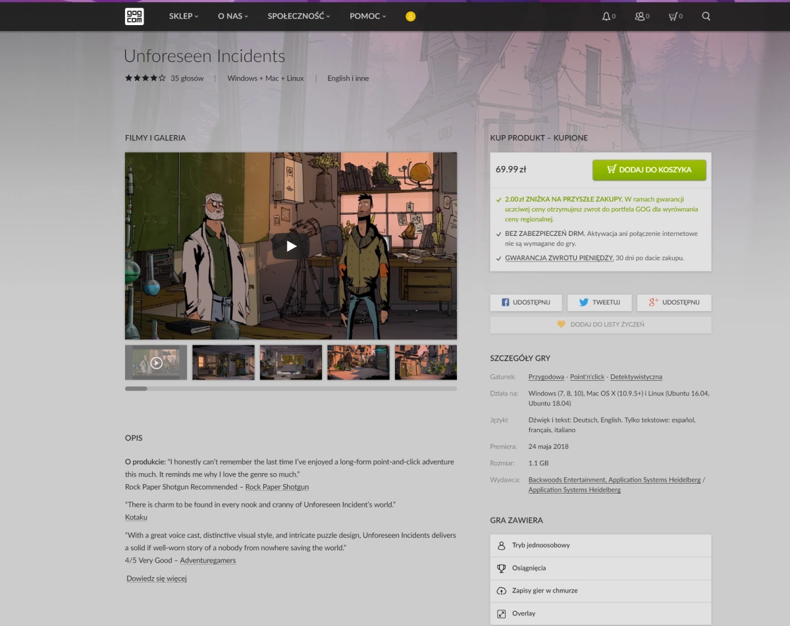Click the cloud saves icon
Viewport: 790px width, 626px height.
coord(501,590)
